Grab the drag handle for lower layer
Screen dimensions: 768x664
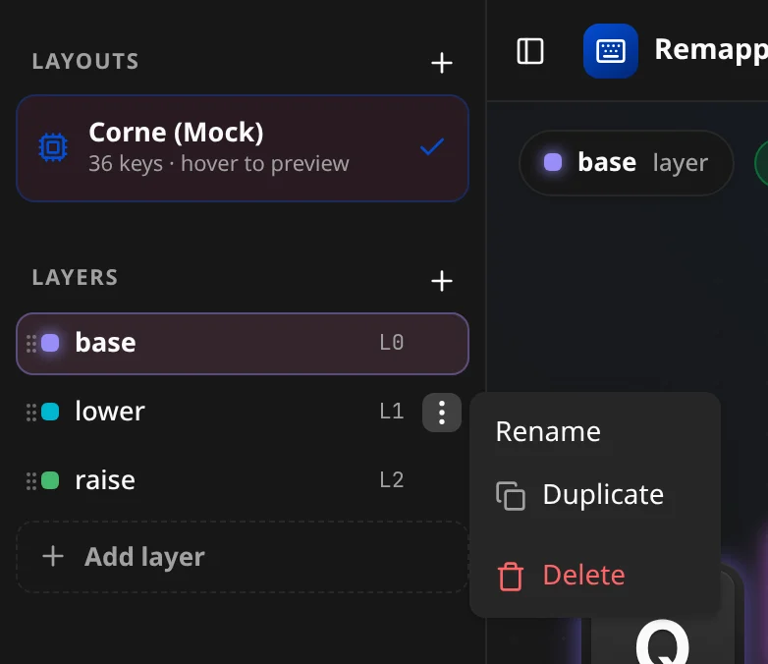(30, 413)
